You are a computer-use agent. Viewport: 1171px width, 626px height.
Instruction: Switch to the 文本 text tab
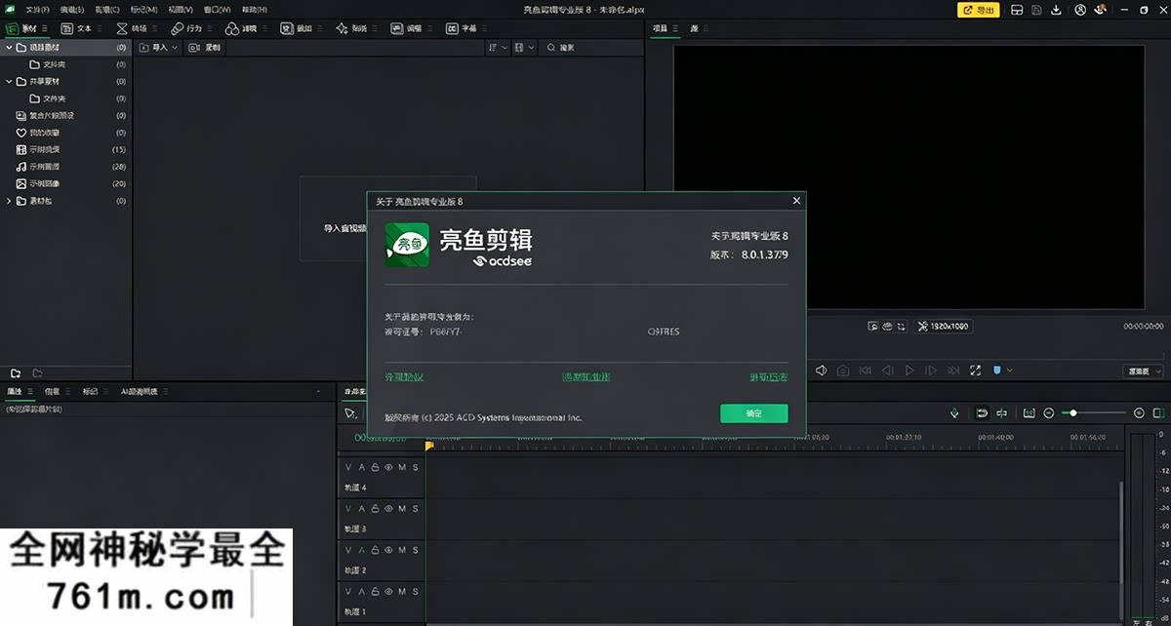(x=76, y=29)
